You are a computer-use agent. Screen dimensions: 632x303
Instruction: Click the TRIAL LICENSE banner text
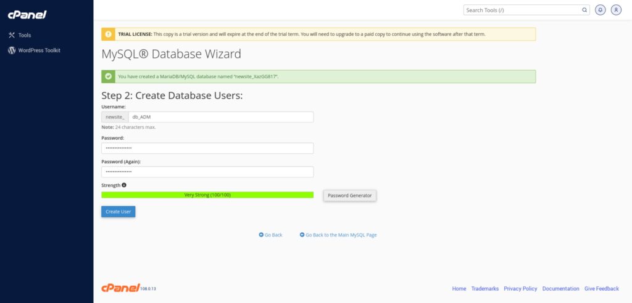click(302, 34)
